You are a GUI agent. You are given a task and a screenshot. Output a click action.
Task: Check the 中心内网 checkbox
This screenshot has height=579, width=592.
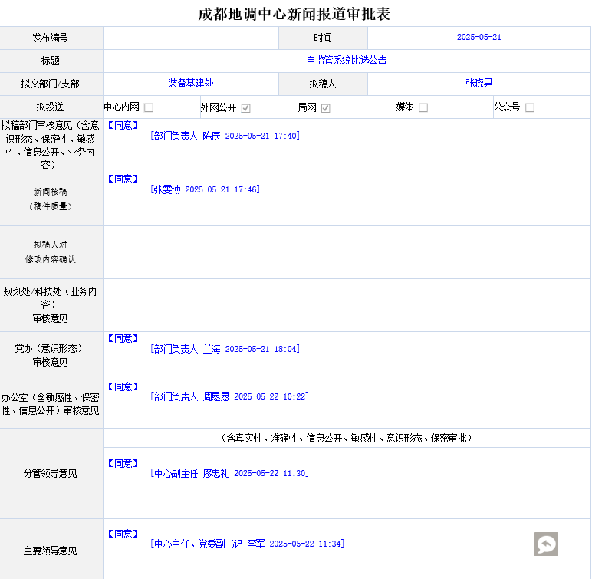pos(149,108)
